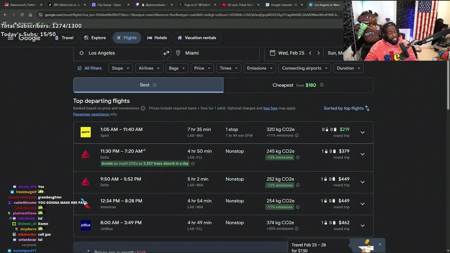Select the Explore tab
The height and width of the screenshot is (253, 450).
[95, 38]
